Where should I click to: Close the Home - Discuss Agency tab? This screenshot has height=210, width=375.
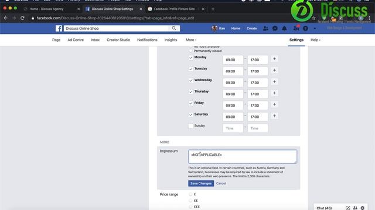tap(79, 9)
